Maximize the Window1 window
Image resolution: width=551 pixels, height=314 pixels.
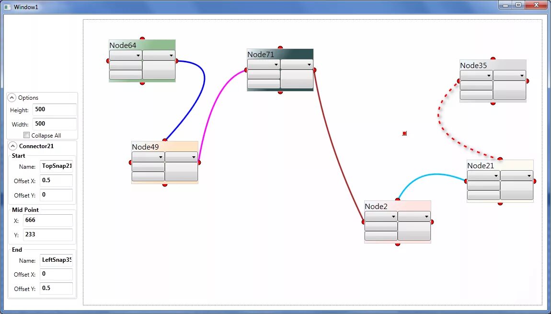(518, 5)
